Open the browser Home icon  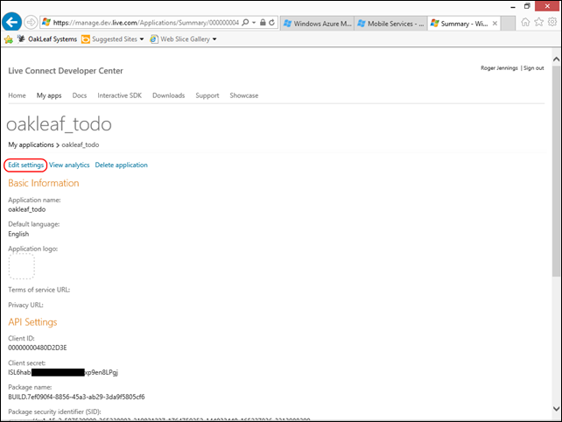click(525, 22)
